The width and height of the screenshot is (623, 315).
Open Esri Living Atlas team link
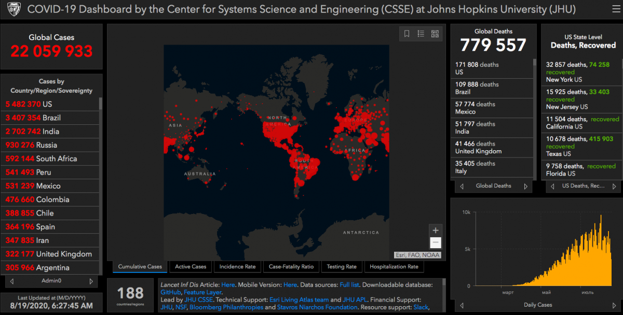click(x=299, y=299)
